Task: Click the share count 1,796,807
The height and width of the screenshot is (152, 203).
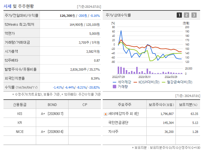Action: 167,114
